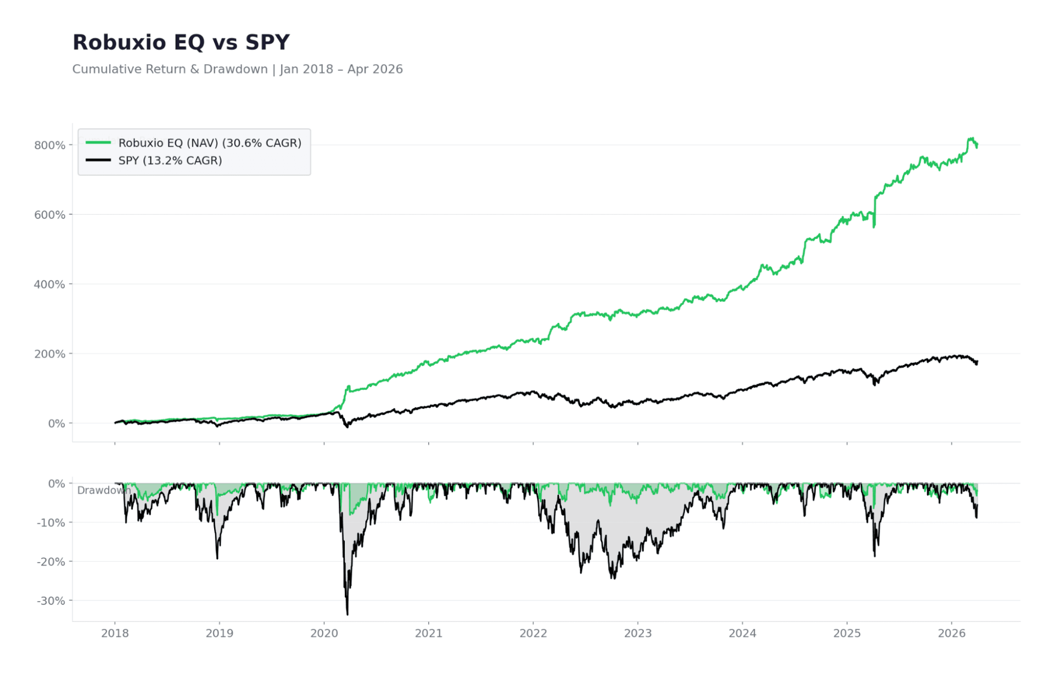Click the 2022 x-axis year label
The width and height of the screenshot is (1054, 673).
[x=533, y=633]
